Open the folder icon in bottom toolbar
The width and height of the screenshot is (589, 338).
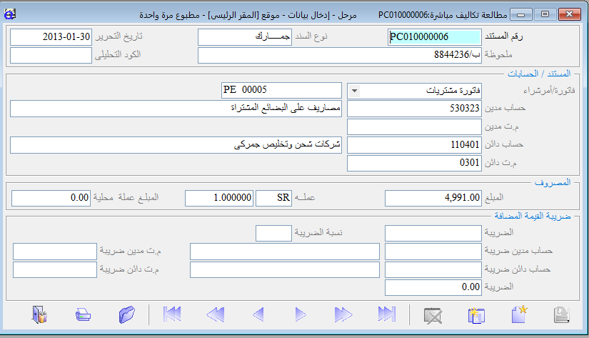(126, 314)
